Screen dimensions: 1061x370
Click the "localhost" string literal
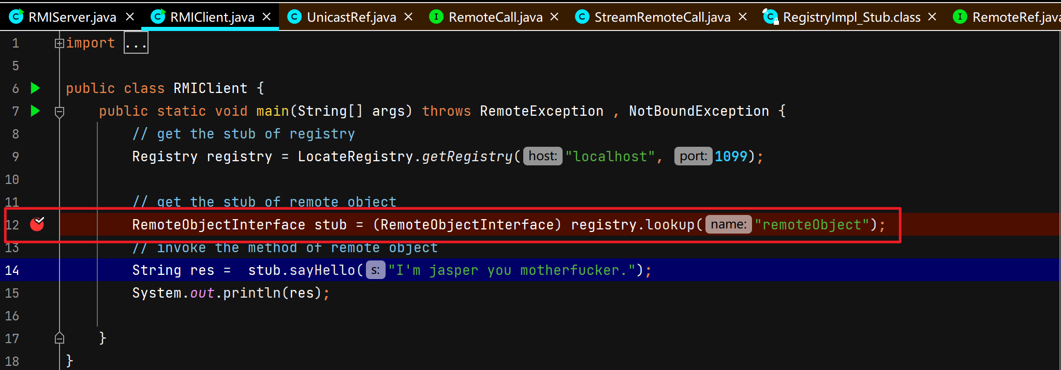611,157
